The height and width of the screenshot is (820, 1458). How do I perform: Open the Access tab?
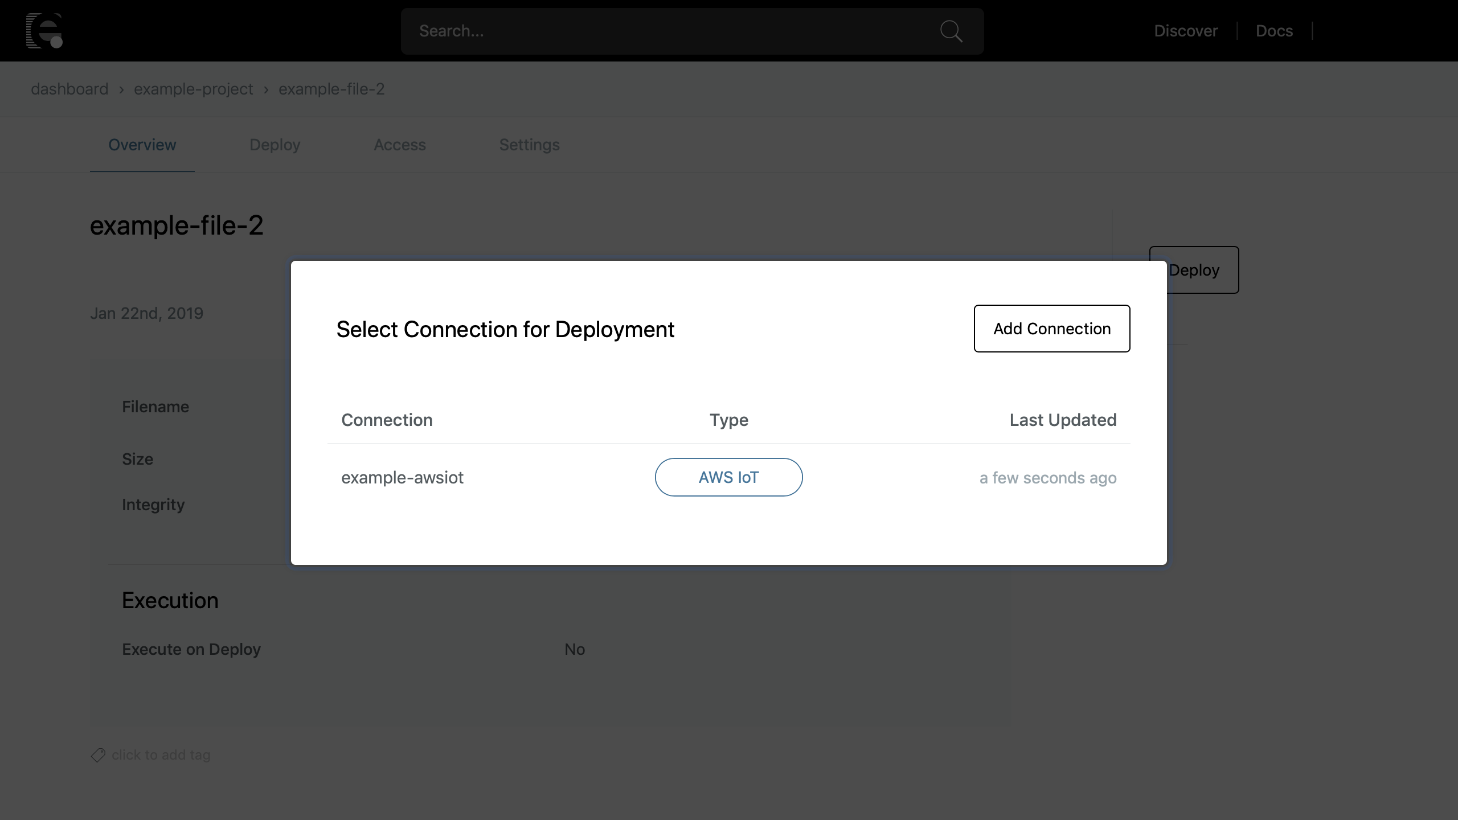tap(399, 145)
